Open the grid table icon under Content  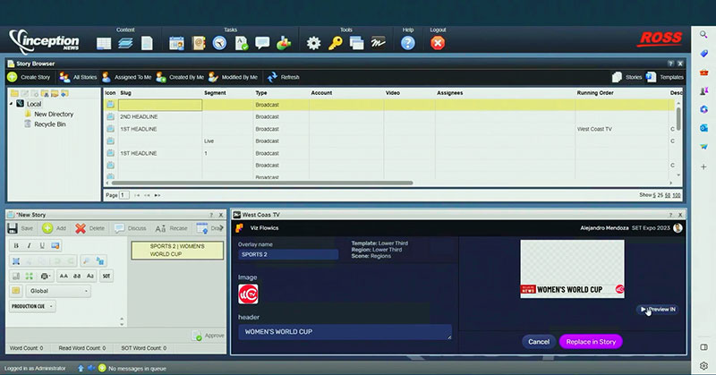point(104,43)
